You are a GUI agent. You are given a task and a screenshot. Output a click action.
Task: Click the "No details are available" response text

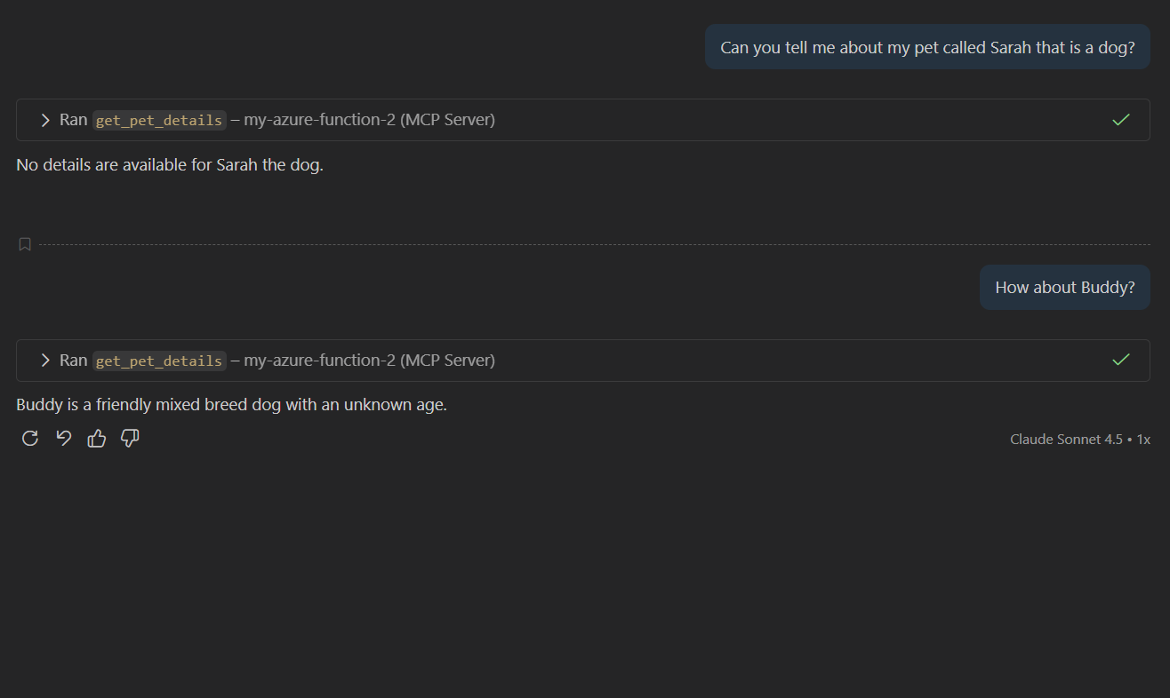170,165
